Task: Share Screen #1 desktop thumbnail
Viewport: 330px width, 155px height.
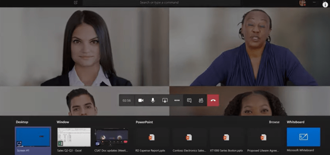Action: pos(33,137)
